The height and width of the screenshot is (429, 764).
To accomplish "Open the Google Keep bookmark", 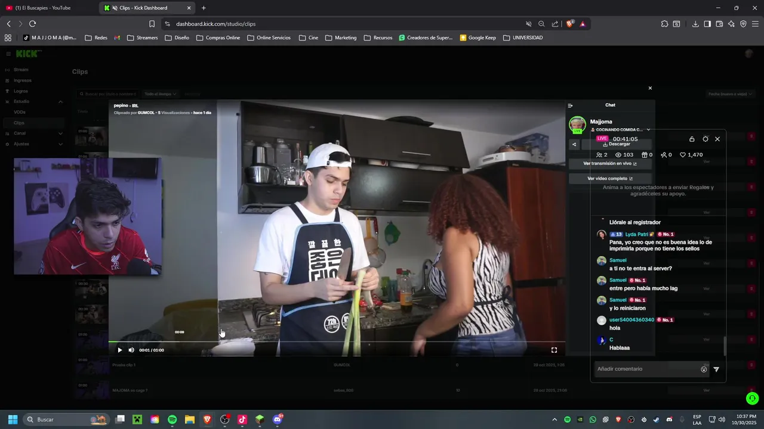I will click(x=478, y=38).
